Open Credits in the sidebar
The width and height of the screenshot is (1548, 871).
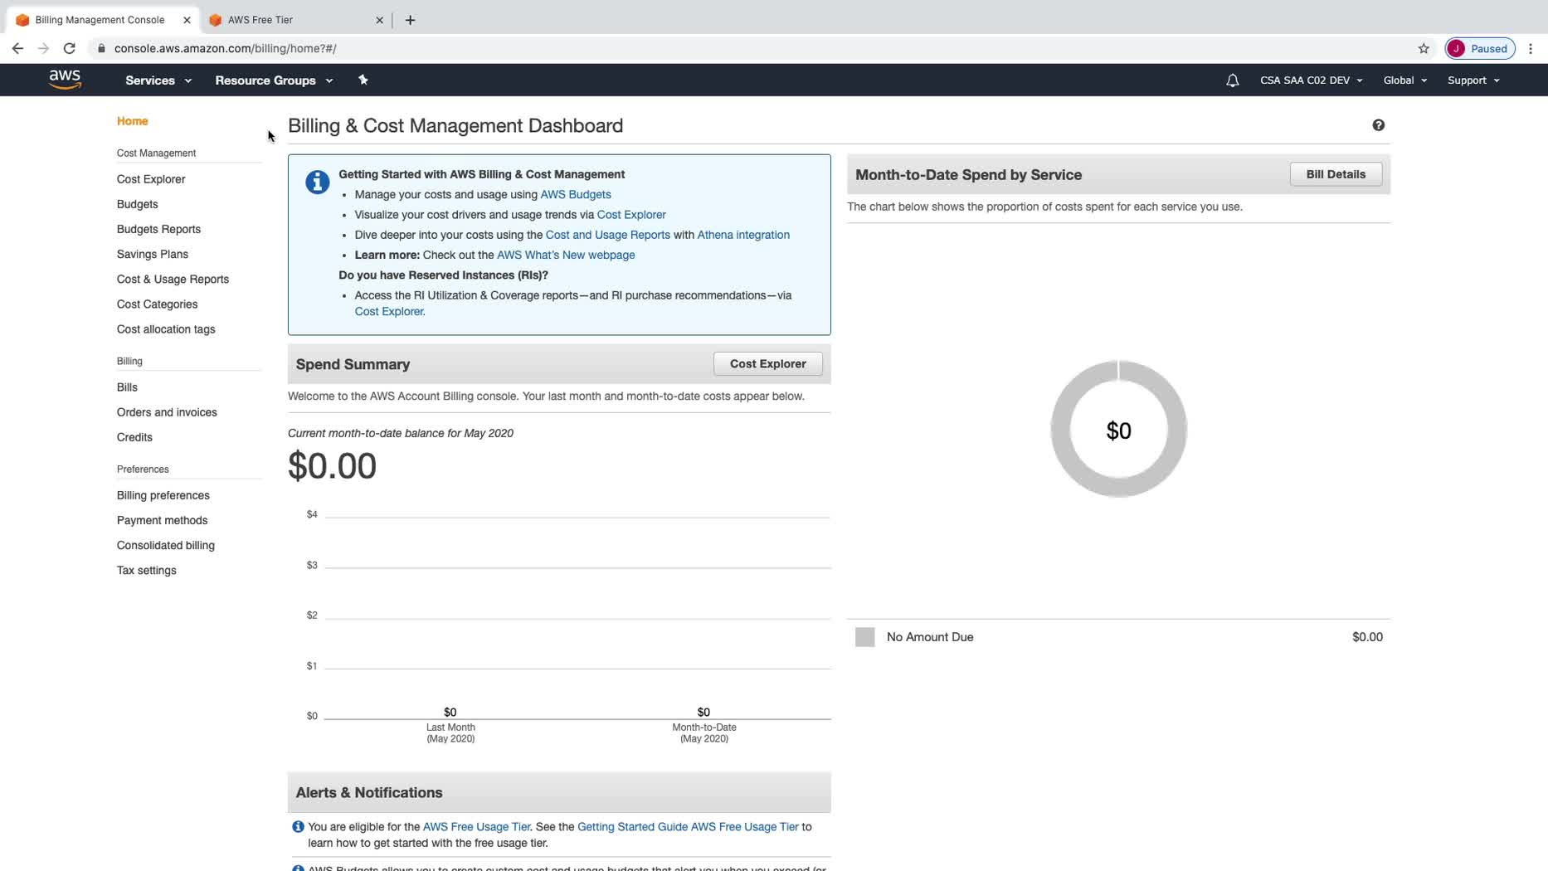coord(134,436)
